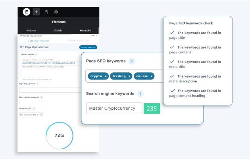Click the 72% circular progress indicator

60,136
